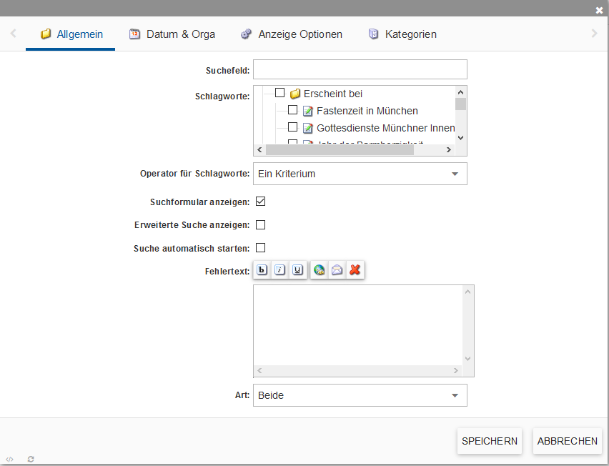Enable Erweiterte Suche anzeigen checkbox

click(261, 224)
